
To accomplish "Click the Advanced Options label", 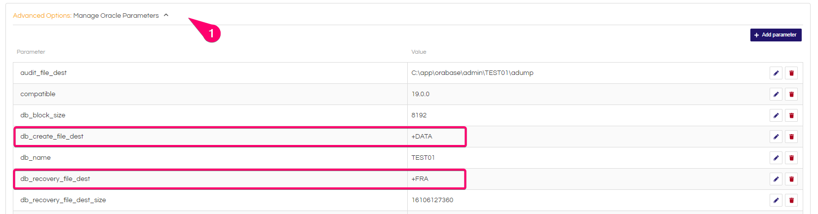I will [x=42, y=16].
